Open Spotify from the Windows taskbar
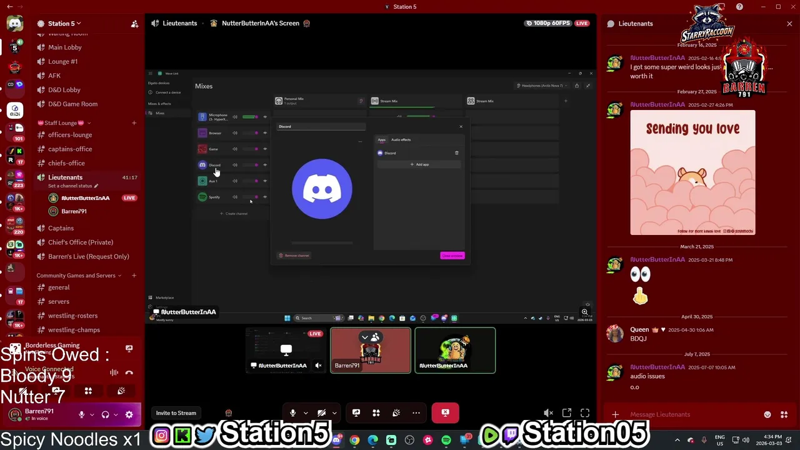Viewport: 800px width, 450px height. [446, 440]
